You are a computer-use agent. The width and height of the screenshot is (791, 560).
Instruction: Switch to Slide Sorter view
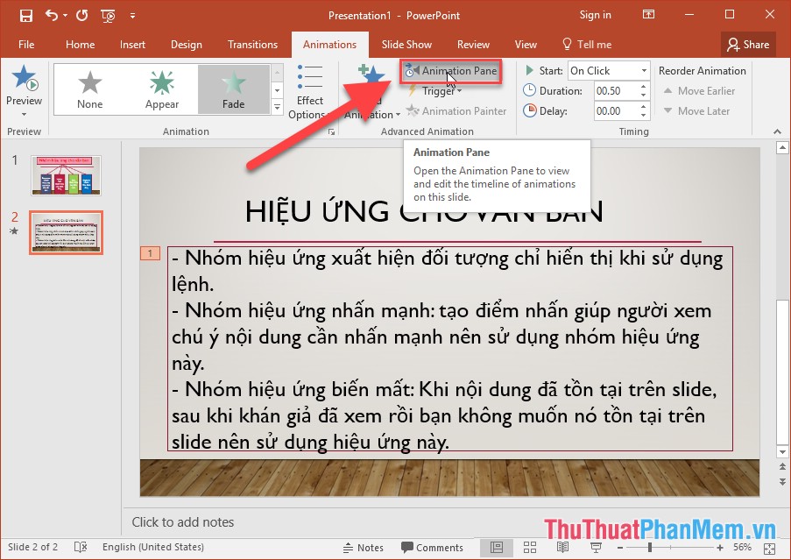click(529, 547)
